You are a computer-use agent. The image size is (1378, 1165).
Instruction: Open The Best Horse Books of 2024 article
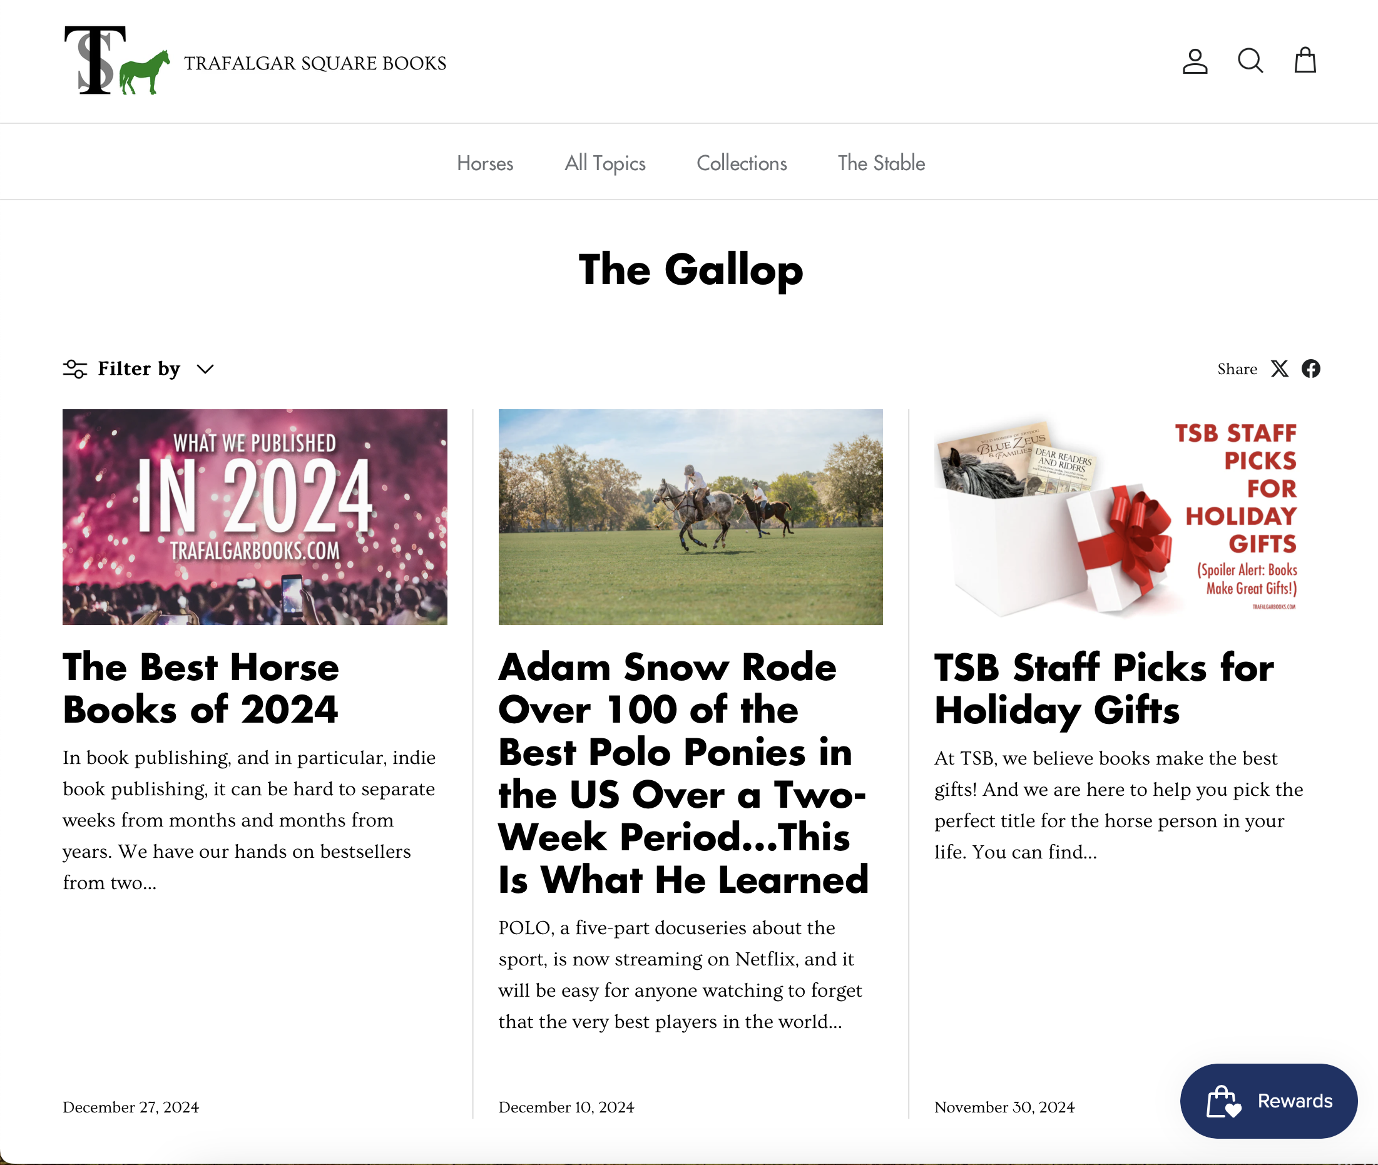tap(201, 688)
